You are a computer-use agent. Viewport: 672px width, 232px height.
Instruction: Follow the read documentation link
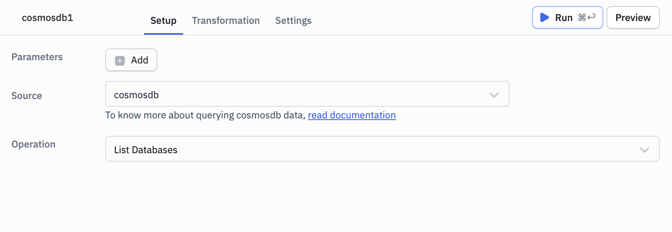352,115
